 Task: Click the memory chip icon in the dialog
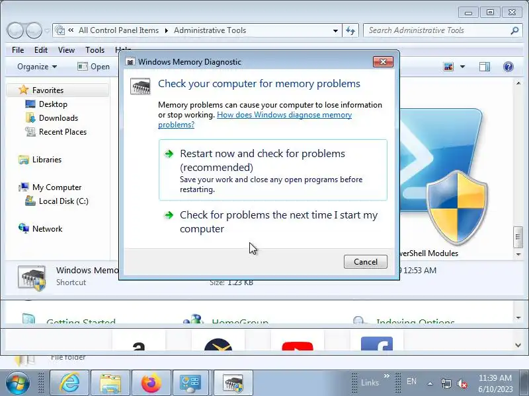click(x=140, y=86)
